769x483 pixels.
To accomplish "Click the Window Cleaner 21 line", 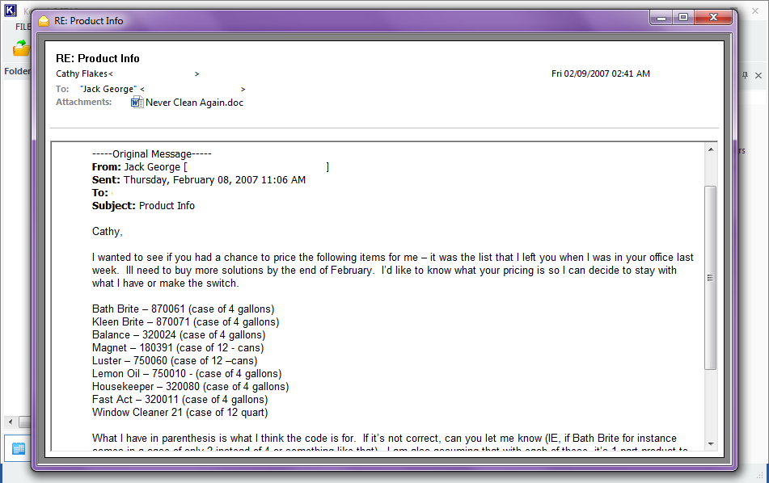I will pyautogui.click(x=180, y=413).
